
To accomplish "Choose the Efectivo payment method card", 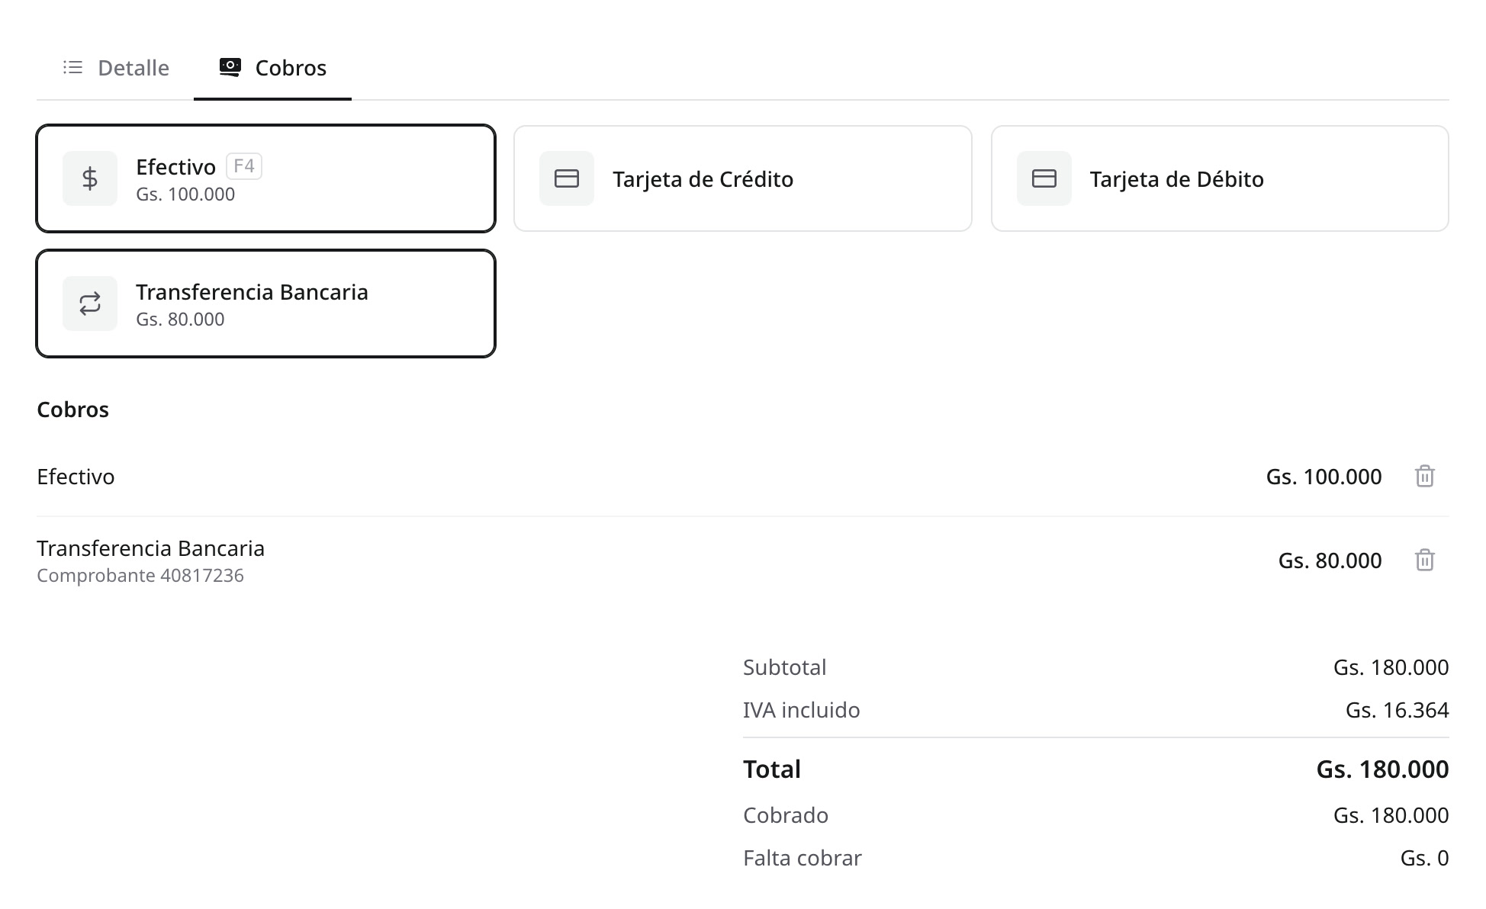I will (266, 178).
